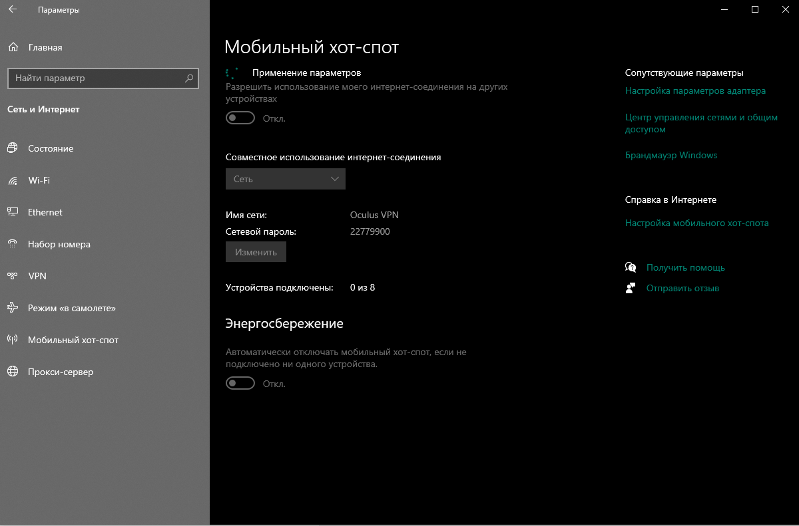The height and width of the screenshot is (526, 799).
Task: Click the Ethernet monitor icon
Action: (x=13, y=212)
